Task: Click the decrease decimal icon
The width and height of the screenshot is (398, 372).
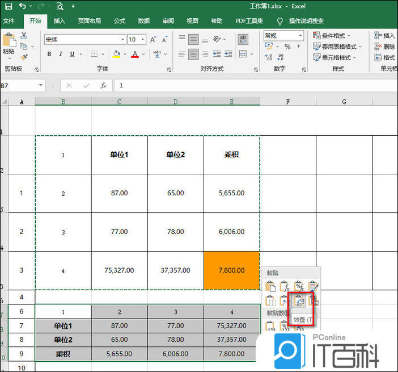Action: (280, 57)
